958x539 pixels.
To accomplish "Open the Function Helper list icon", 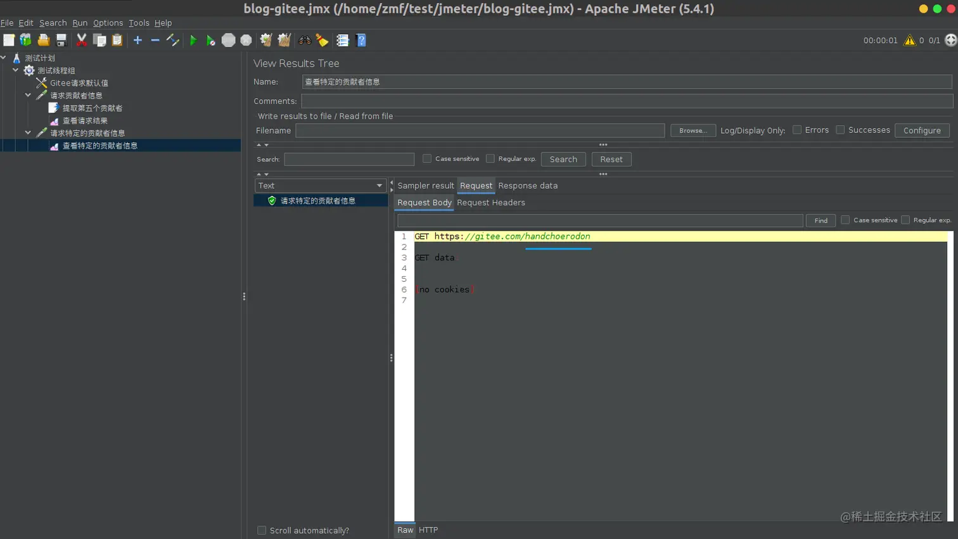I will click(x=343, y=41).
